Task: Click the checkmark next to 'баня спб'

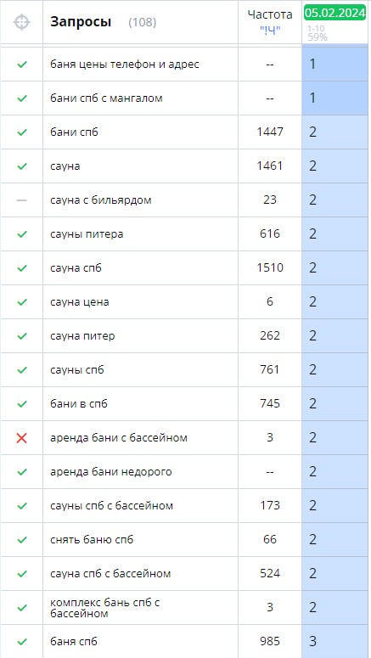Action: (22, 642)
